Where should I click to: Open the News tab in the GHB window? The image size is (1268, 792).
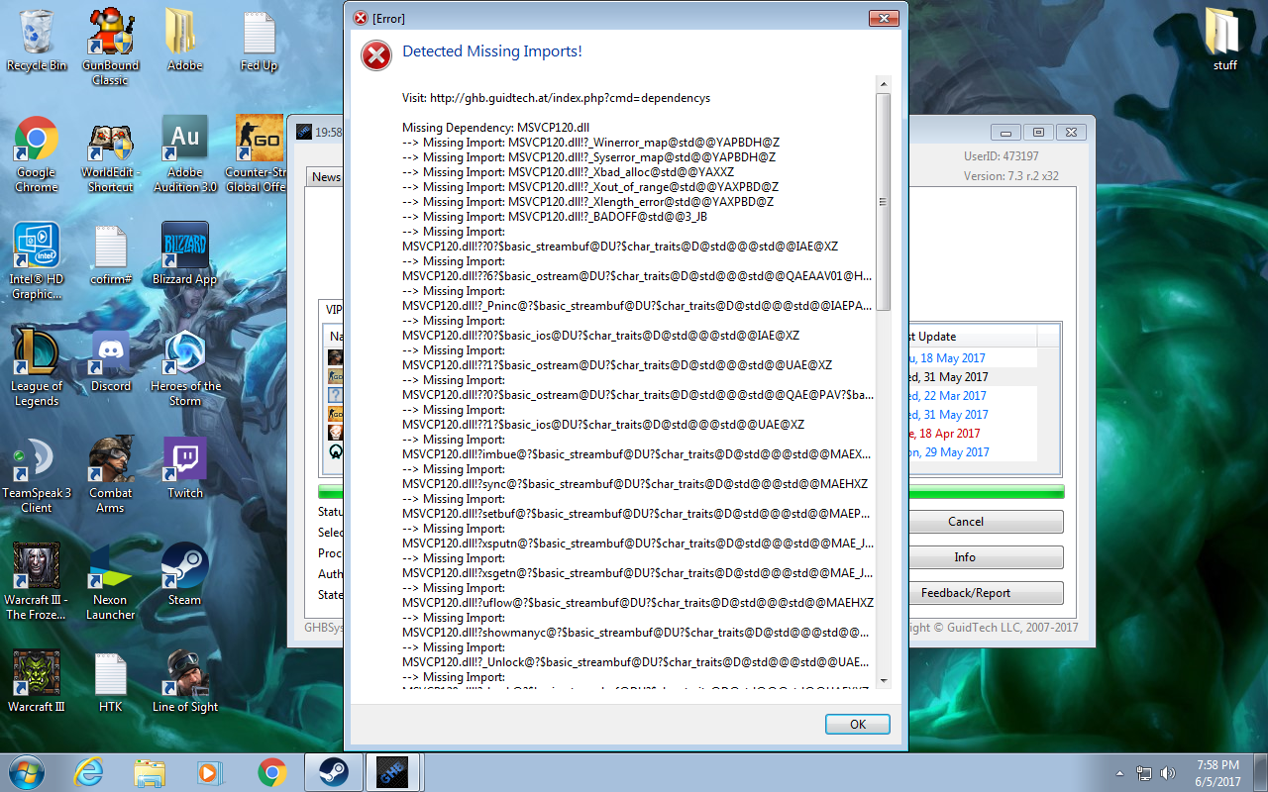point(326,177)
